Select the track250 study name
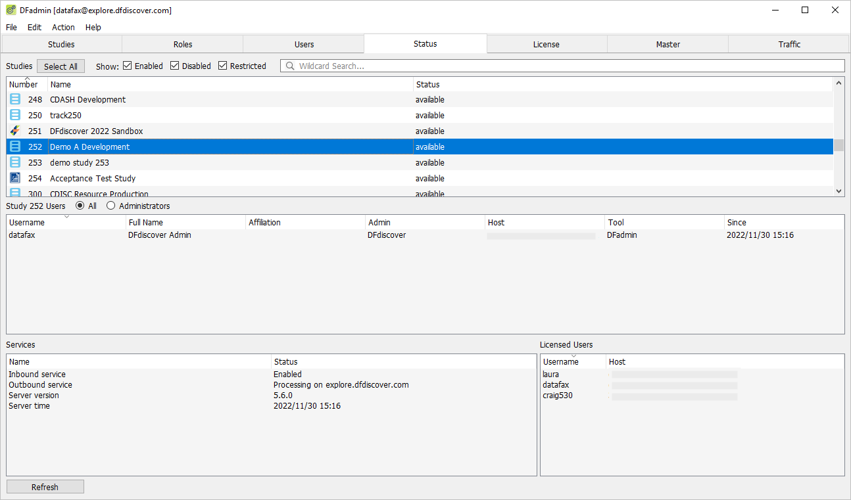 [66, 115]
